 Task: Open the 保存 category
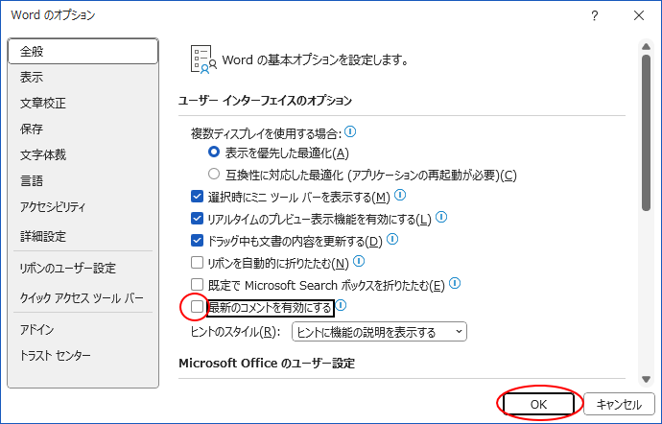pos(83,129)
